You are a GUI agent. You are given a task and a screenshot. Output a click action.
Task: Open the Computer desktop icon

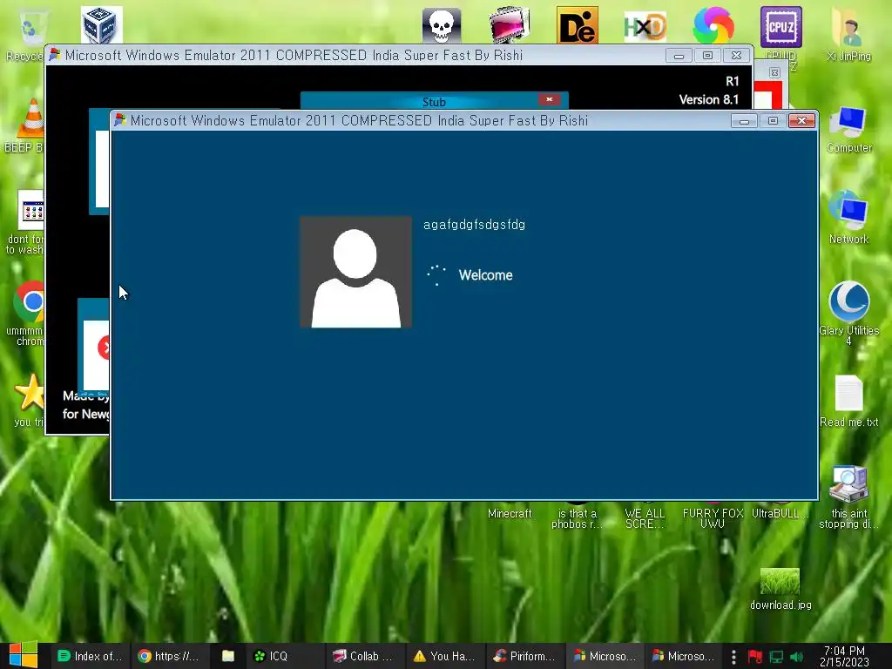[848, 129]
